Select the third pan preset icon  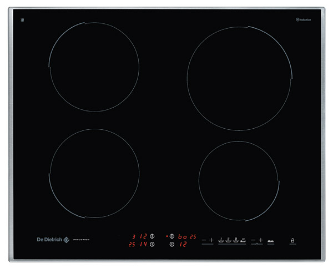(235, 240)
